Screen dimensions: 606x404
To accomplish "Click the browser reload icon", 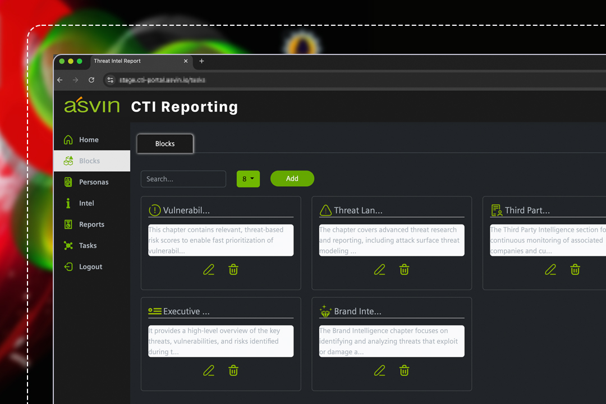I will point(91,80).
